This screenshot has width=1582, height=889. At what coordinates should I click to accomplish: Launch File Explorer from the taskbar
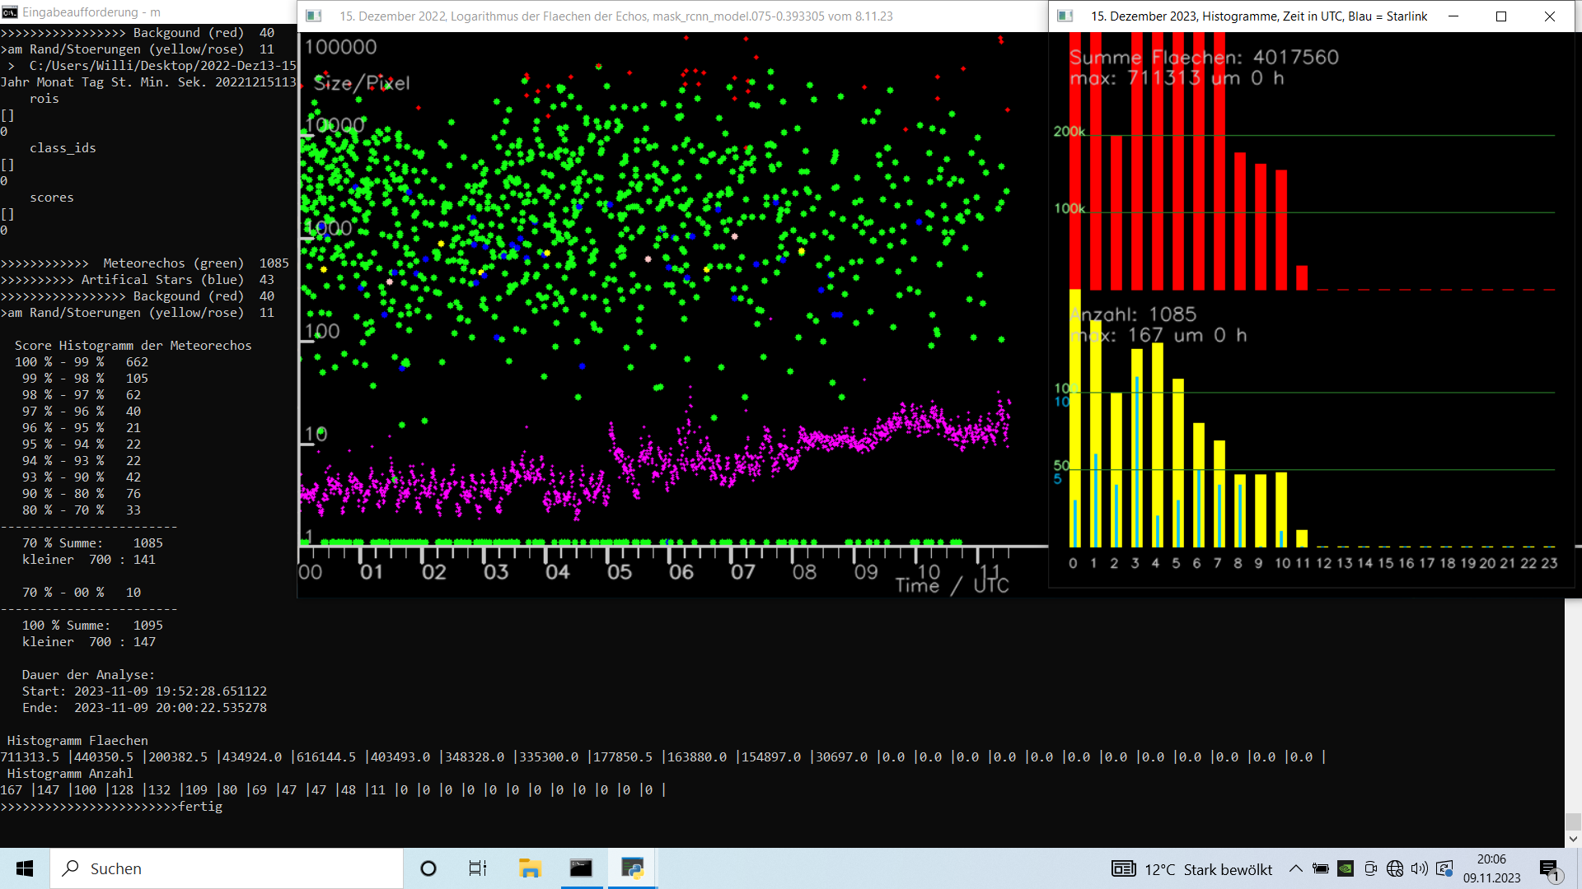pos(529,868)
